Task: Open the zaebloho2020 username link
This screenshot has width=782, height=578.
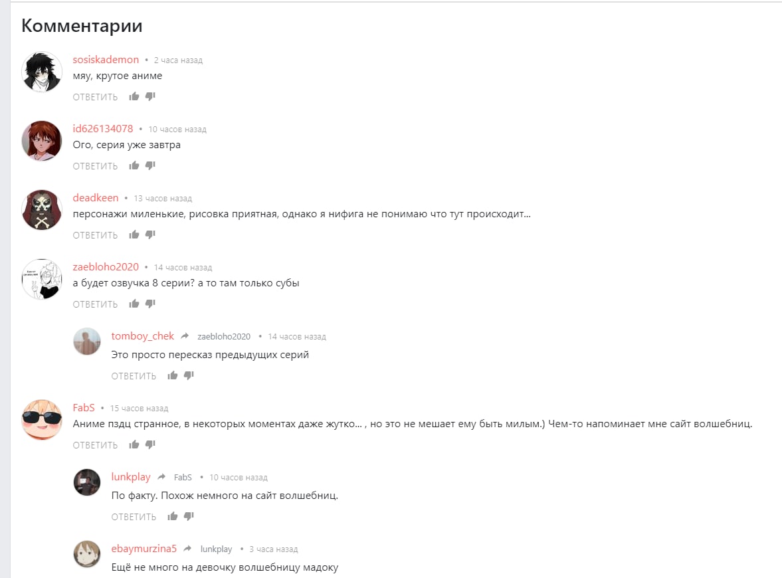Action: pyautogui.click(x=106, y=267)
